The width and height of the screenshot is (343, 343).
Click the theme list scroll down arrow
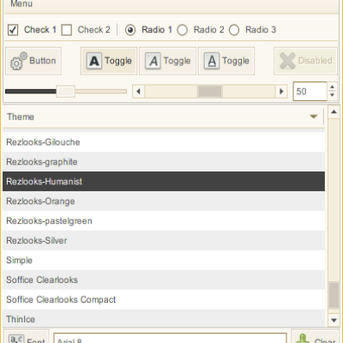(x=334, y=320)
